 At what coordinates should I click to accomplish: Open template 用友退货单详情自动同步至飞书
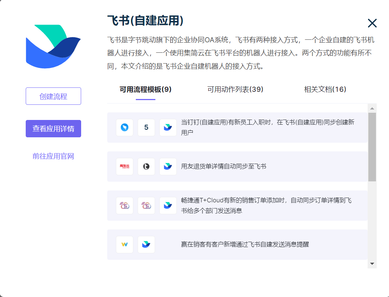[x=237, y=167]
